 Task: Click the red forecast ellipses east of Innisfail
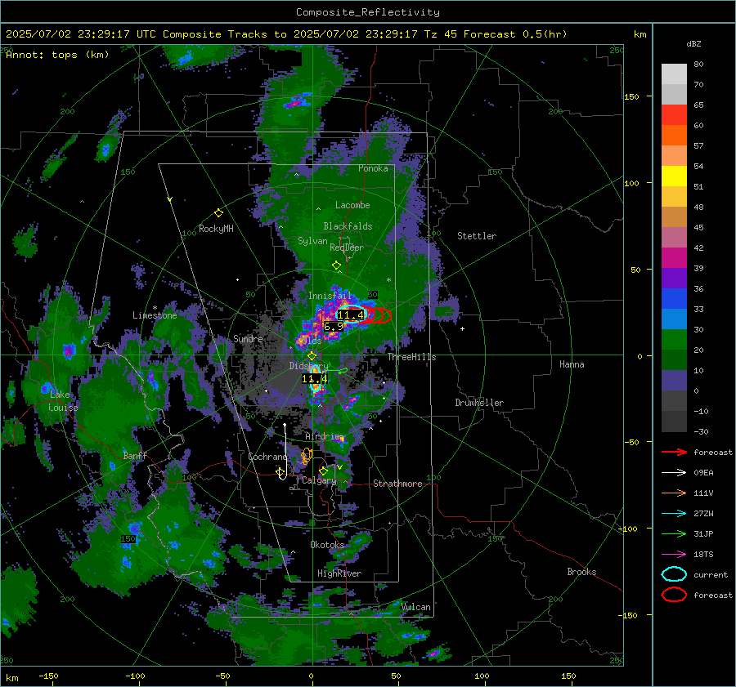click(378, 315)
